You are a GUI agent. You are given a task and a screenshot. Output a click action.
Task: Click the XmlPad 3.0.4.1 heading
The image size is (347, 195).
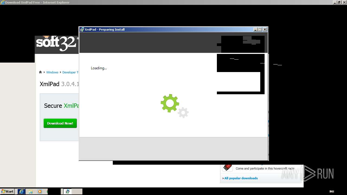click(59, 84)
